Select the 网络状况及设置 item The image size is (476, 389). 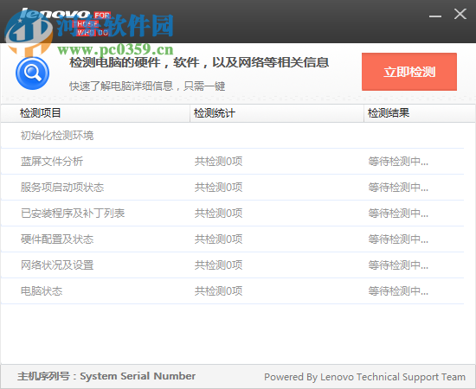point(57,265)
